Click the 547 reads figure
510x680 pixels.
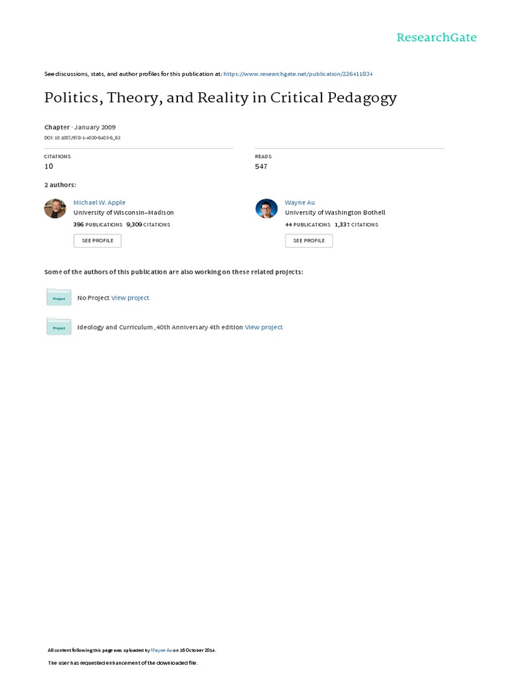261,167
